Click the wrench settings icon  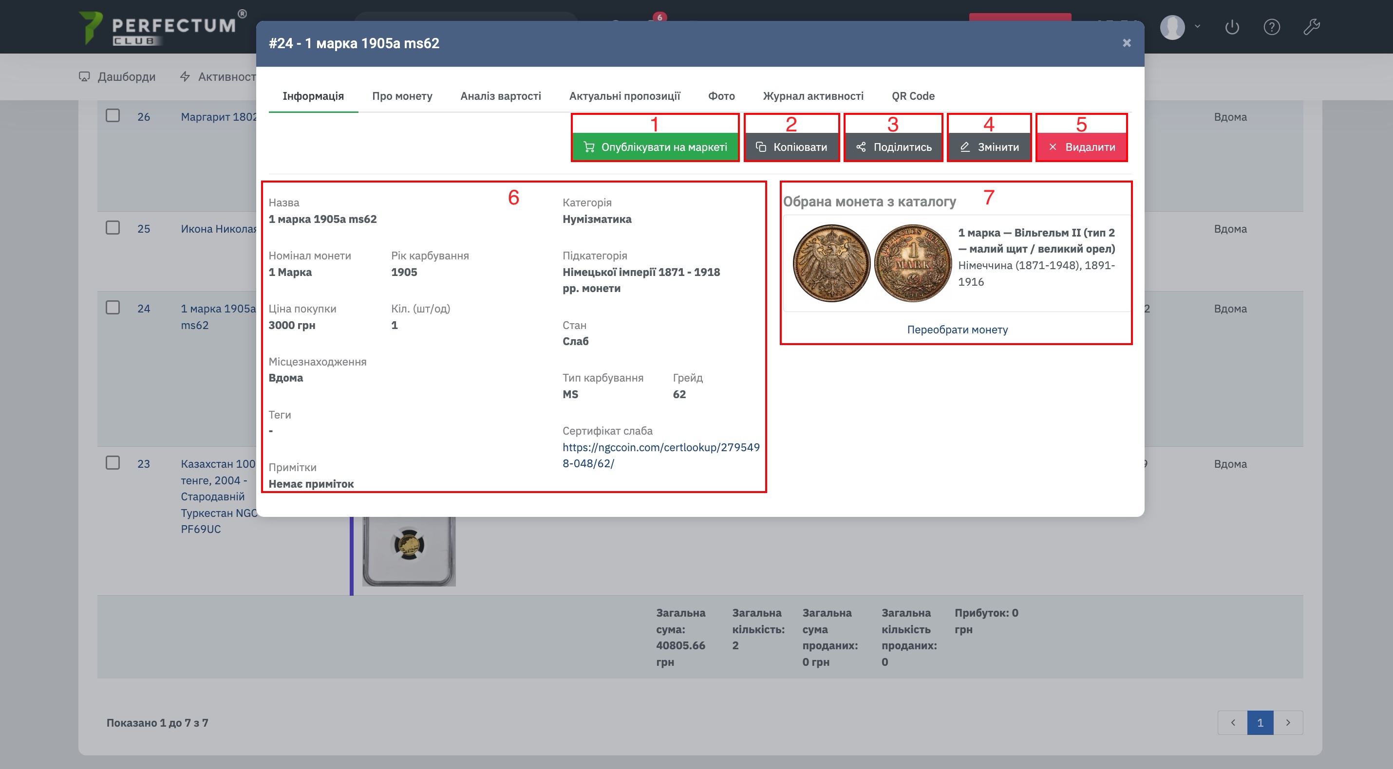[1311, 26]
